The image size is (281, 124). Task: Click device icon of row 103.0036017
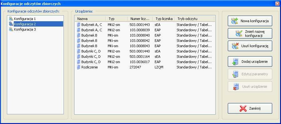pyautogui.click(x=78, y=62)
